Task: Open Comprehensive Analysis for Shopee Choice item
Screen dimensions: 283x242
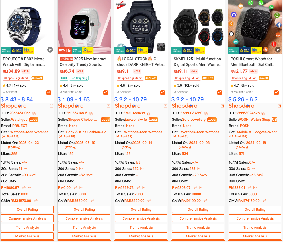Action: point(84,218)
